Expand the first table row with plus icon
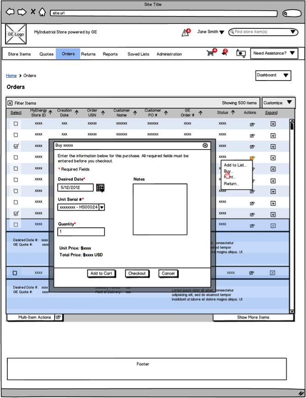306x398 pixels. coord(273,124)
